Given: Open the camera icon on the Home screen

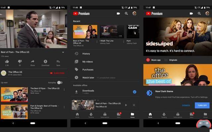Looking at the screenshot, I should (191, 14).
